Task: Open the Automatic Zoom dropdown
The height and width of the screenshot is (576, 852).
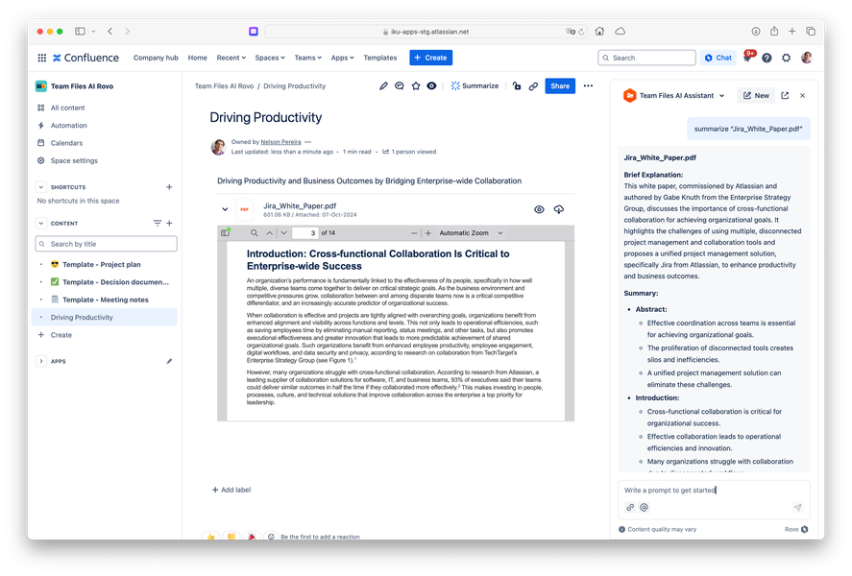Action: (x=471, y=233)
